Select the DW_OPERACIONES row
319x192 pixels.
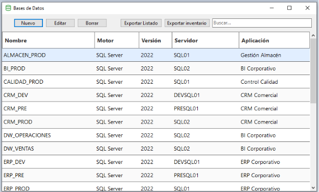[x=156, y=135]
